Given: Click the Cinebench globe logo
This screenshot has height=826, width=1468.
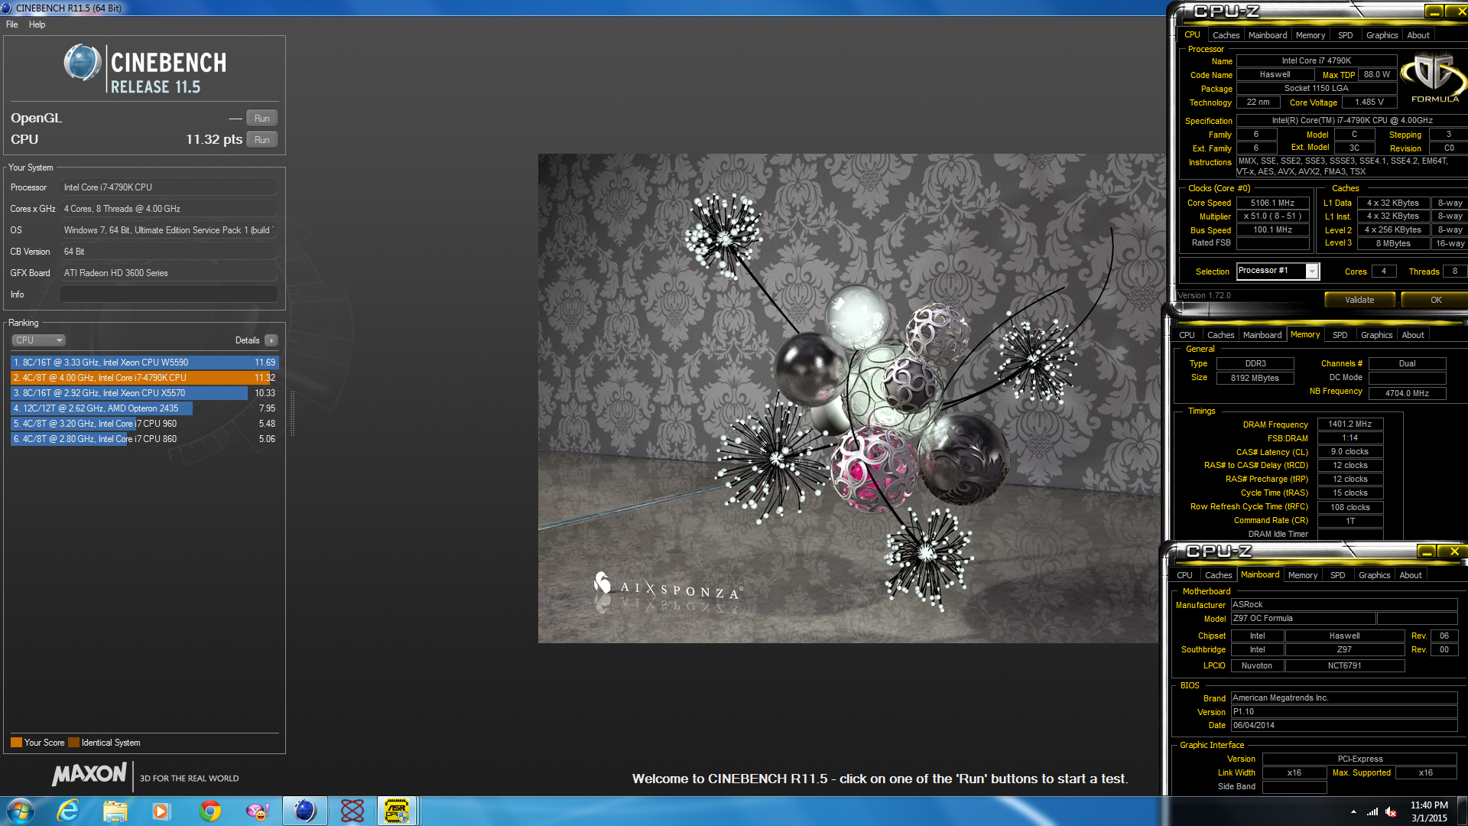Looking at the screenshot, I should click(83, 63).
